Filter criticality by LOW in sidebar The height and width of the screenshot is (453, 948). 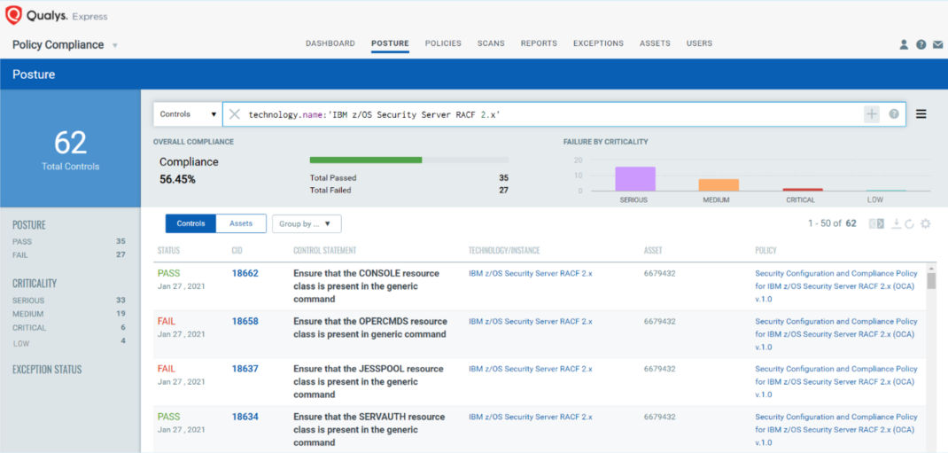pyautogui.click(x=69, y=342)
